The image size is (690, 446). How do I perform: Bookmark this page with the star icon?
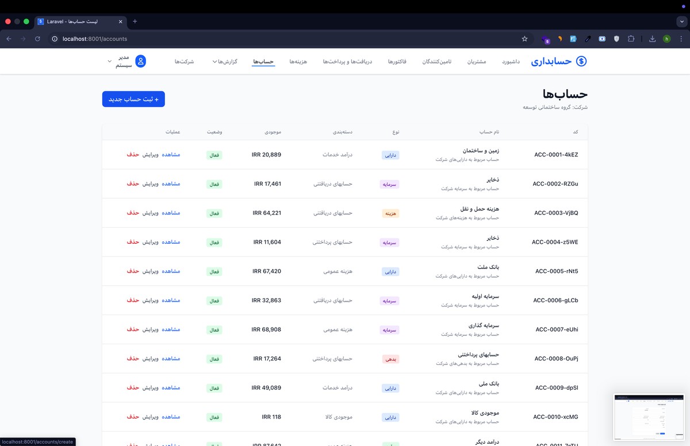[x=524, y=39]
